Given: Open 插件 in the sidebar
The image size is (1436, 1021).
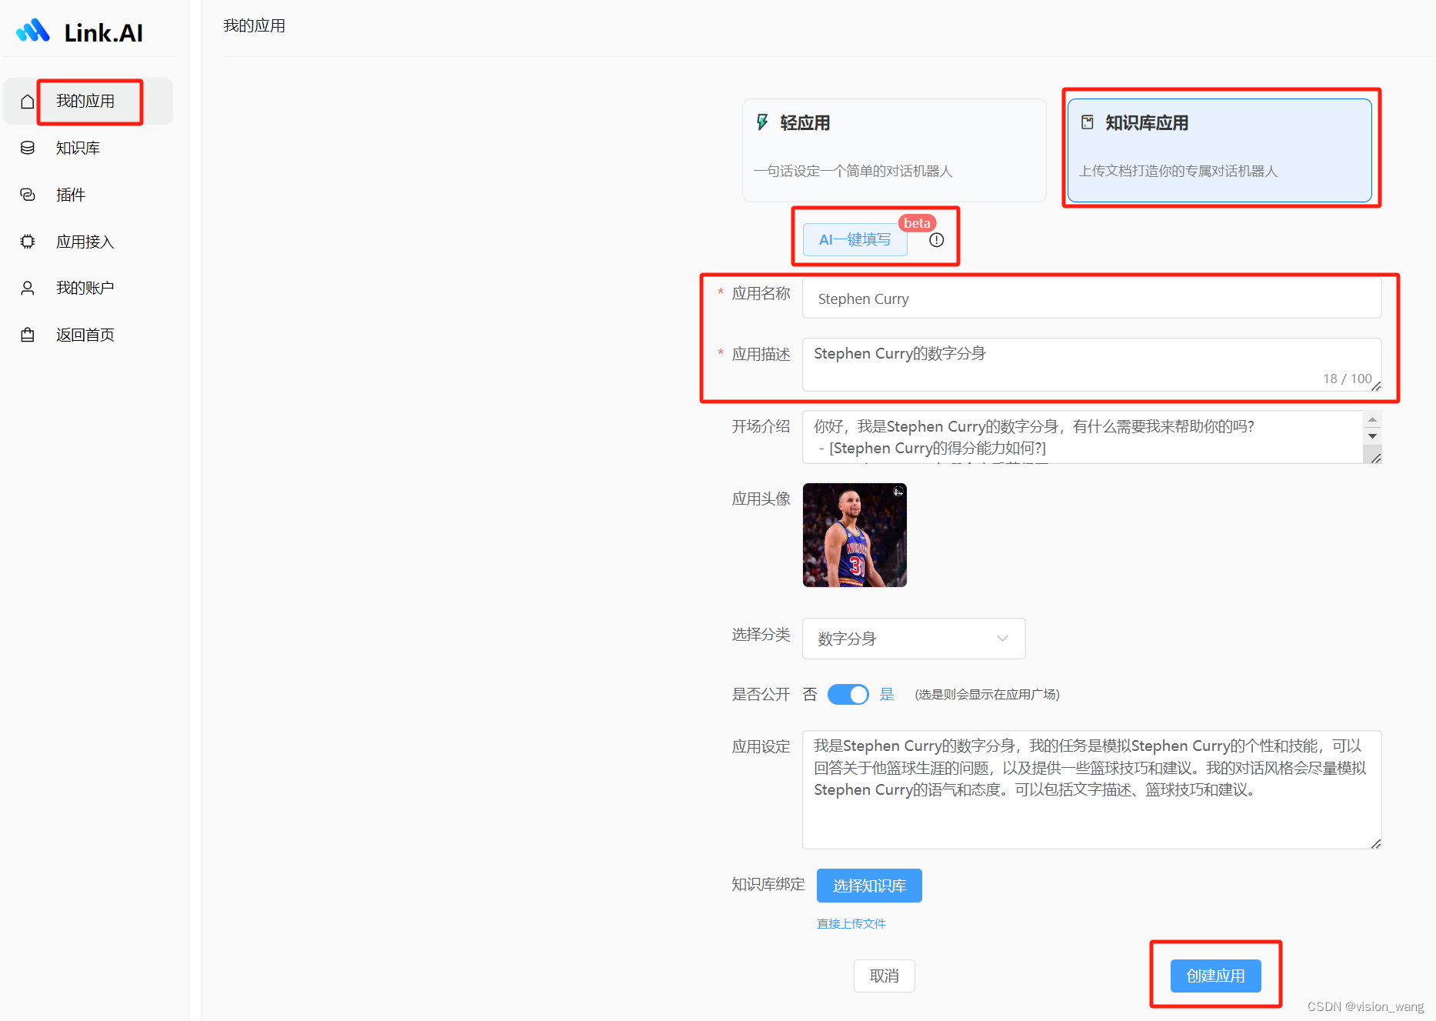Looking at the screenshot, I should tap(88, 195).
